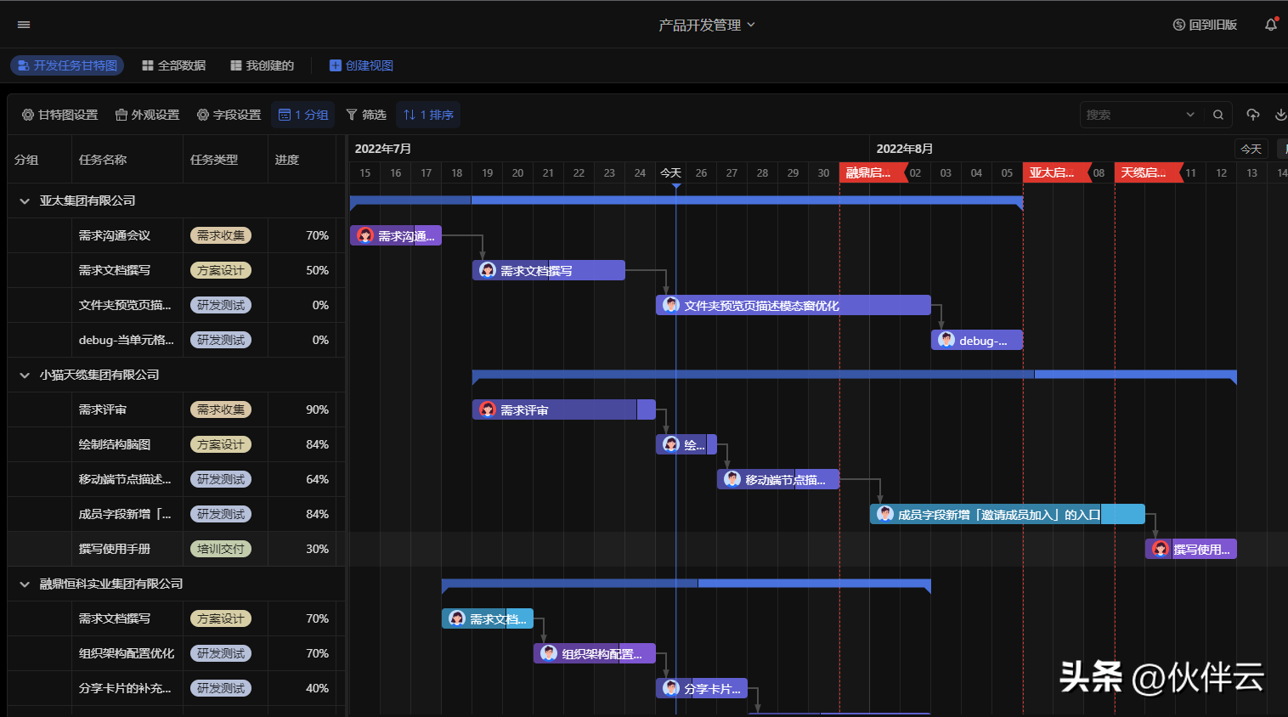This screenshot has width=1288, height=717.
Task: Click the notification bell icon
Action: 1270,25
